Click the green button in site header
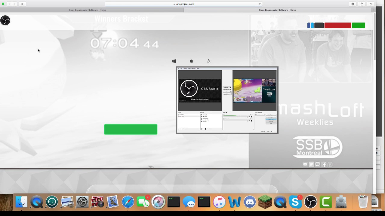This screenshot has width=385, height=216. (359, 25)
